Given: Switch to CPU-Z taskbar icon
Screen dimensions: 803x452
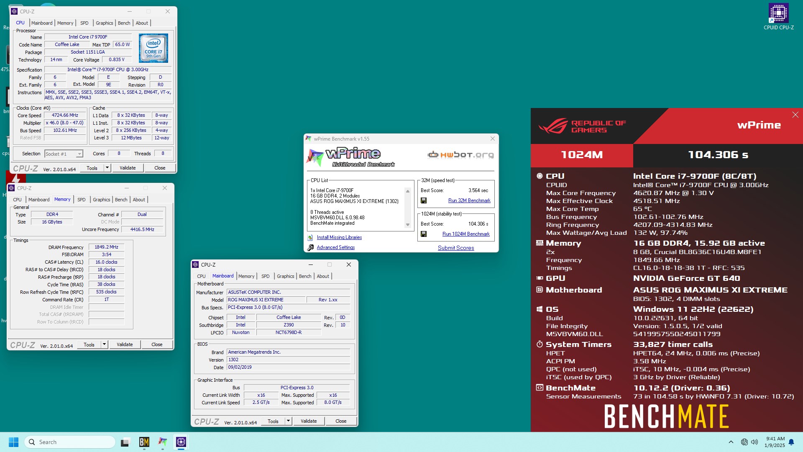Looking at the screenshot, I should pos(181,442).
